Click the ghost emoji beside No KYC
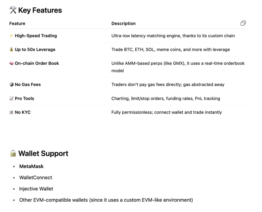262x212 pixels. [11, 112]
